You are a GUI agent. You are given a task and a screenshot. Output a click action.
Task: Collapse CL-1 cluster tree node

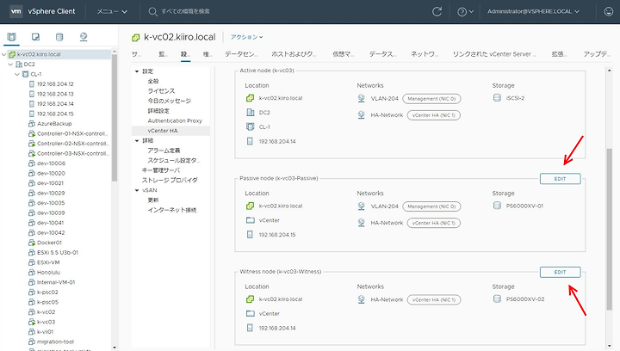(17, 74)
